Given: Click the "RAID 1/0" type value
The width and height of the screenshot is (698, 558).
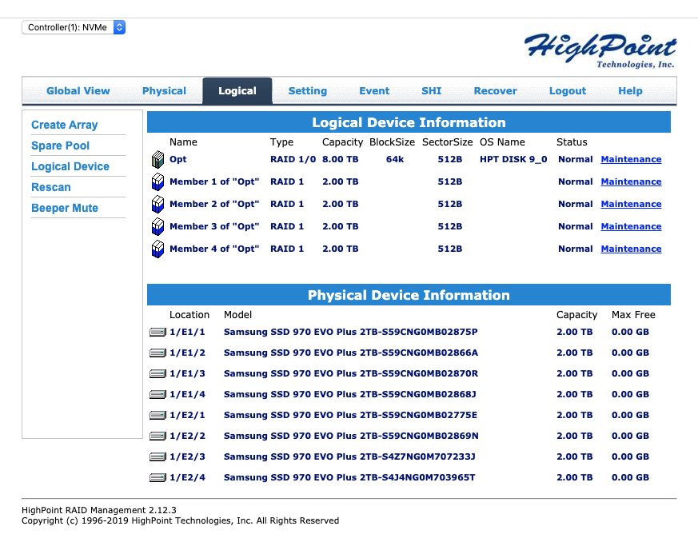Looking at the screenshot, I should click(x=293, y=159).
